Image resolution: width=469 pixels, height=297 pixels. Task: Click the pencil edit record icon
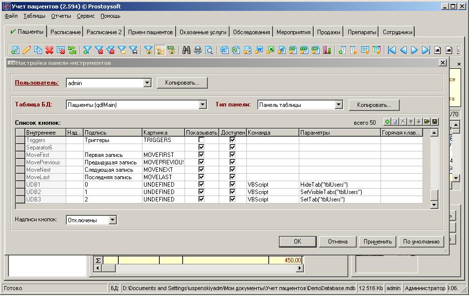coord(27,50)
